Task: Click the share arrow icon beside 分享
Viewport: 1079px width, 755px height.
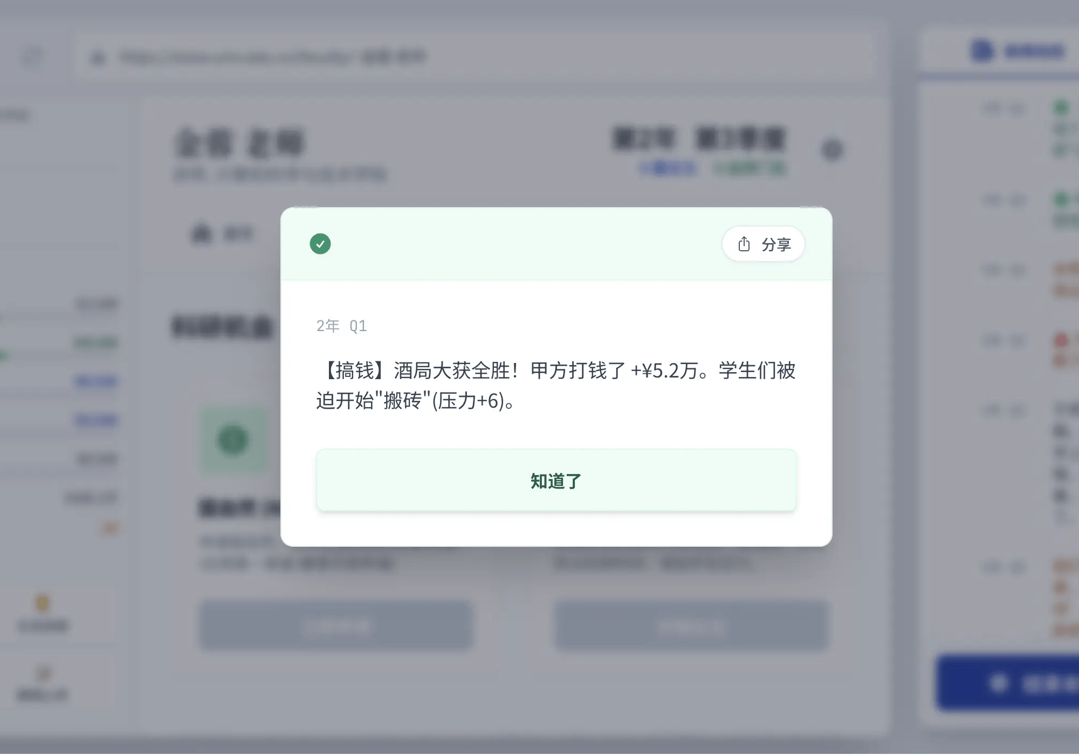Action: coord(744,244)
